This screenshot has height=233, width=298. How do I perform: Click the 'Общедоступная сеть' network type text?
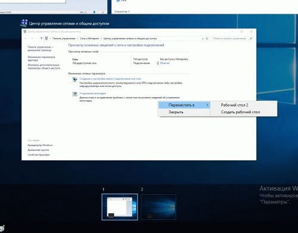pos(85,63)
